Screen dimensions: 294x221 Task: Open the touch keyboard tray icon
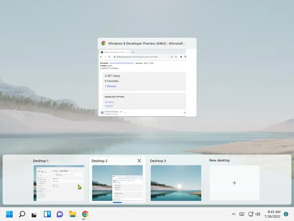[242, 214]
